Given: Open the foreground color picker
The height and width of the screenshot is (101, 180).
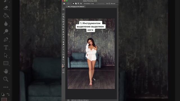Looking at the screenshot, I should [63, 66].
